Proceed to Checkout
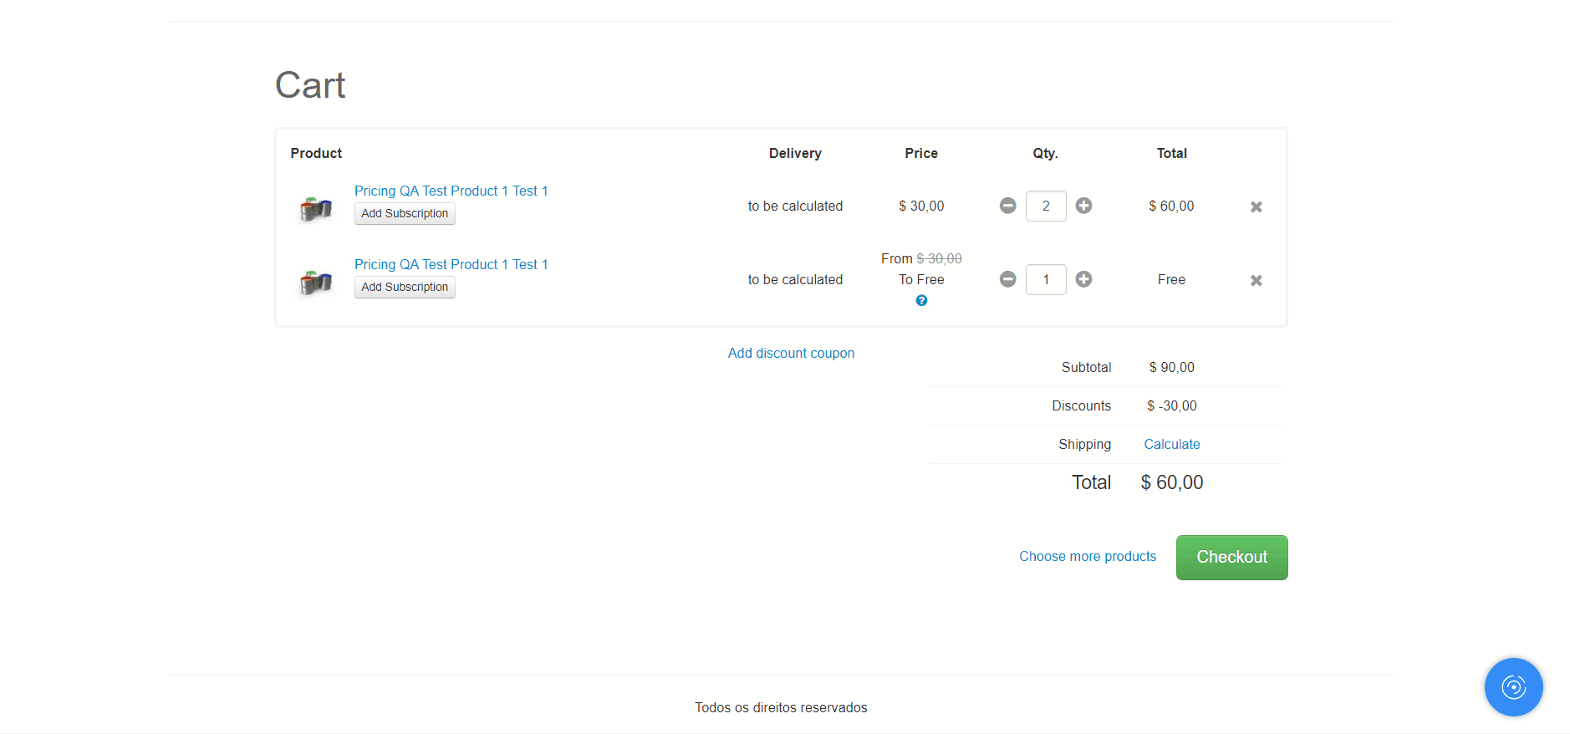 point(1231,558)
